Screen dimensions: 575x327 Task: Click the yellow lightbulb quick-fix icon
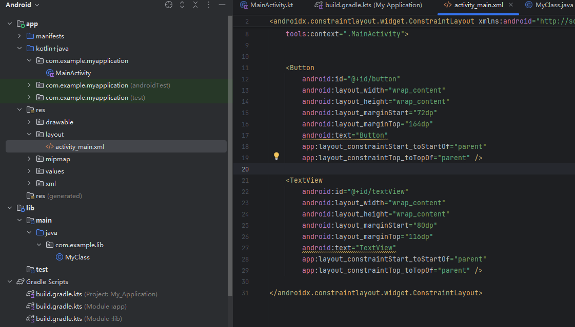point(276,156)
